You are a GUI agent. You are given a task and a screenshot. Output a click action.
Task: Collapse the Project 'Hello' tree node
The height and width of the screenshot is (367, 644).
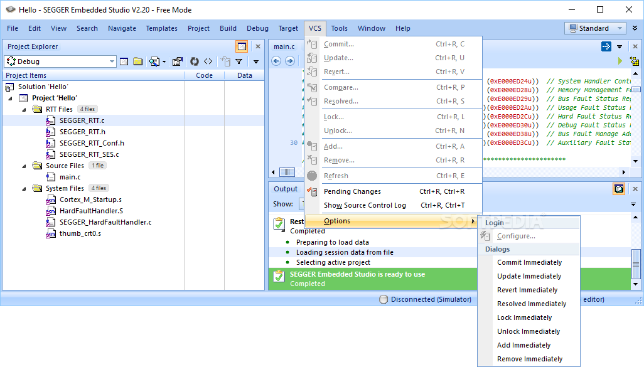tap(10, 98)
